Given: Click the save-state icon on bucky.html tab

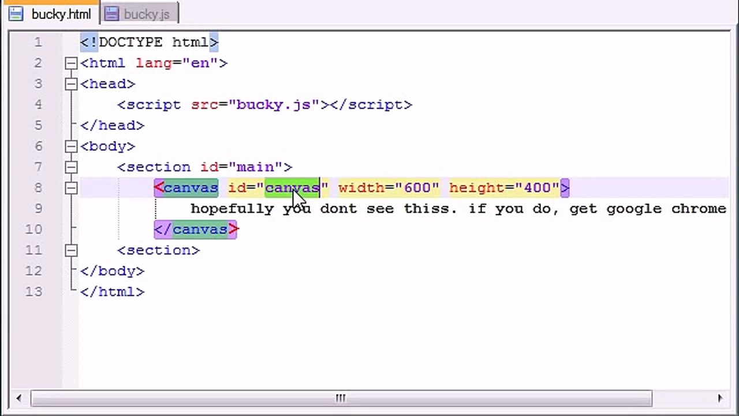Looking at the screenshot, I should [x=16, y=14].
